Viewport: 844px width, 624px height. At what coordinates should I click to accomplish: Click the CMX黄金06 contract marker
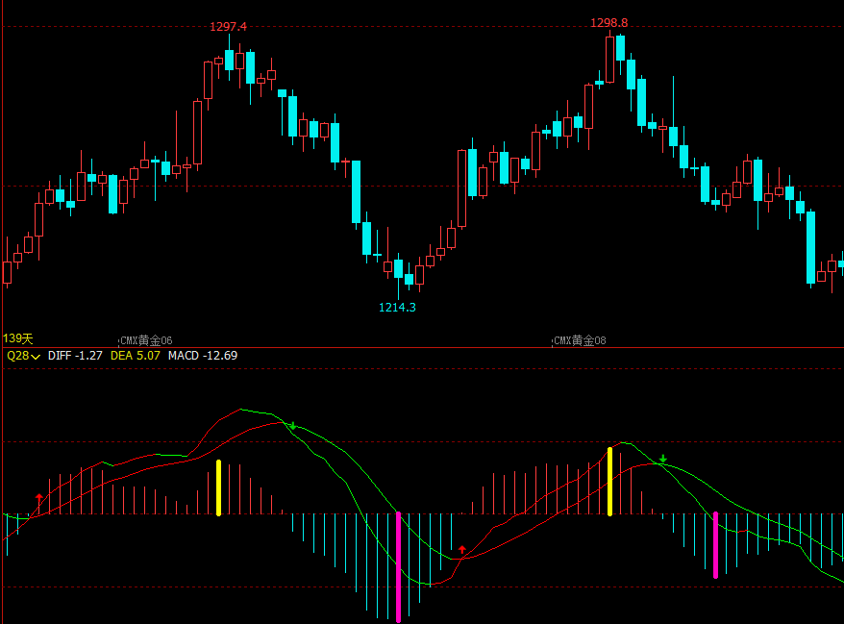pos(146,340)
